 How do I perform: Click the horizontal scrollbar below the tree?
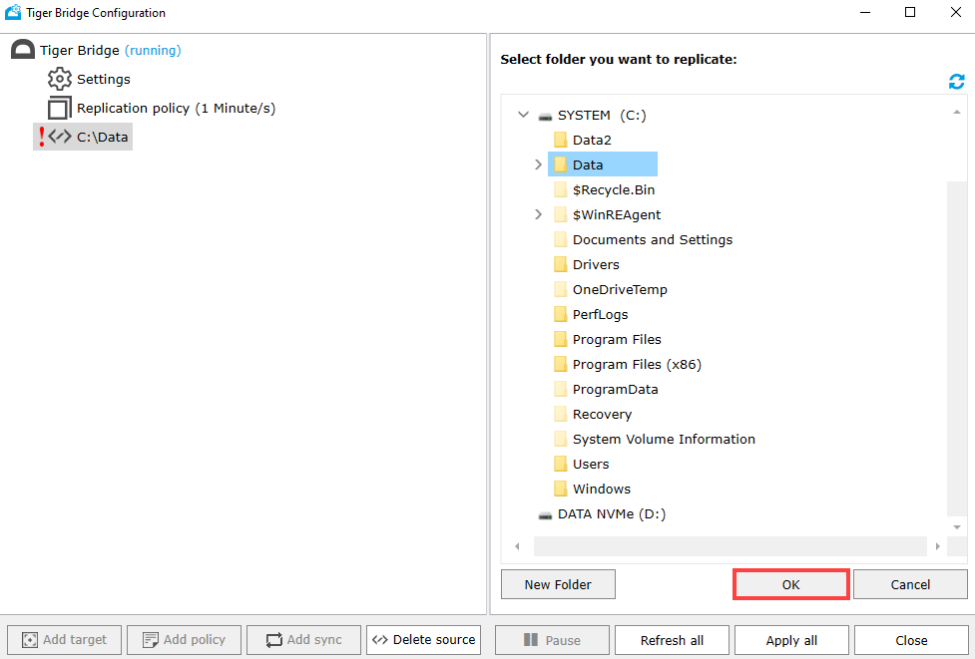pyautogui.click(x=729, y=545)
